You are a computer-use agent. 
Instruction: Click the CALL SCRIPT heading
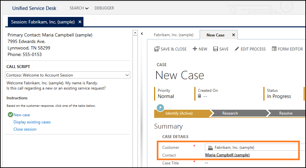coord(18,67)
